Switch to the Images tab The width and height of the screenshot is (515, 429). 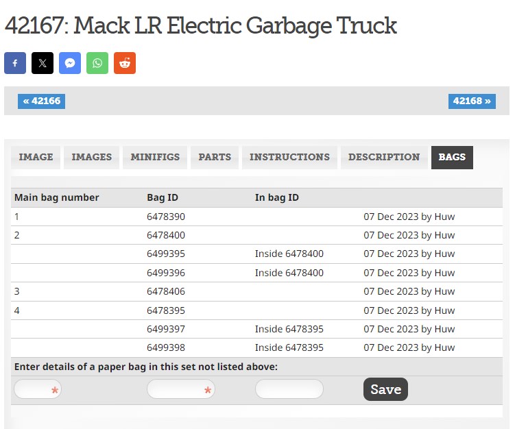(91, 157)
